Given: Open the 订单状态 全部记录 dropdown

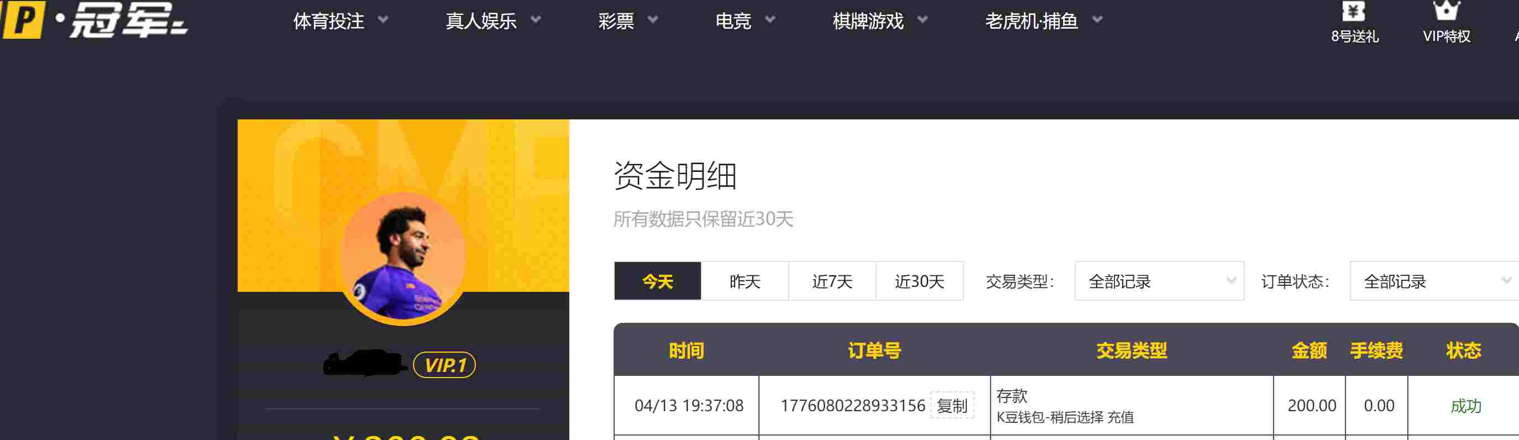Looking at the screenshot, I should pyautogui.click(x=1434, y=281).
